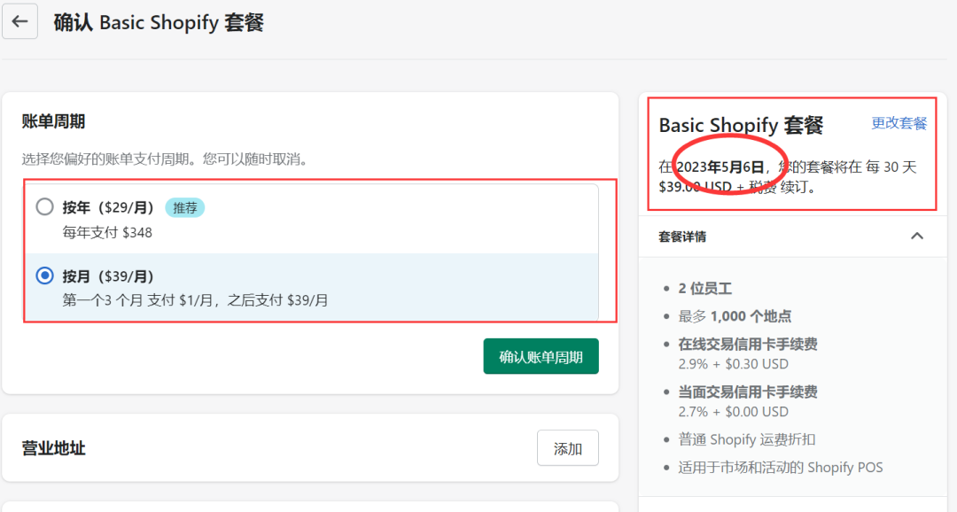The image size is (957, 512).
Task: Go back using the left arrow icon
Action: click(x=19, y=21)
